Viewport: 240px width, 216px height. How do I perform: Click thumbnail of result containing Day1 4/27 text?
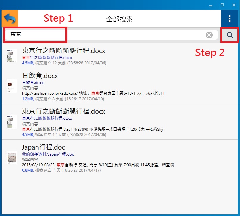tap(12, 122)
